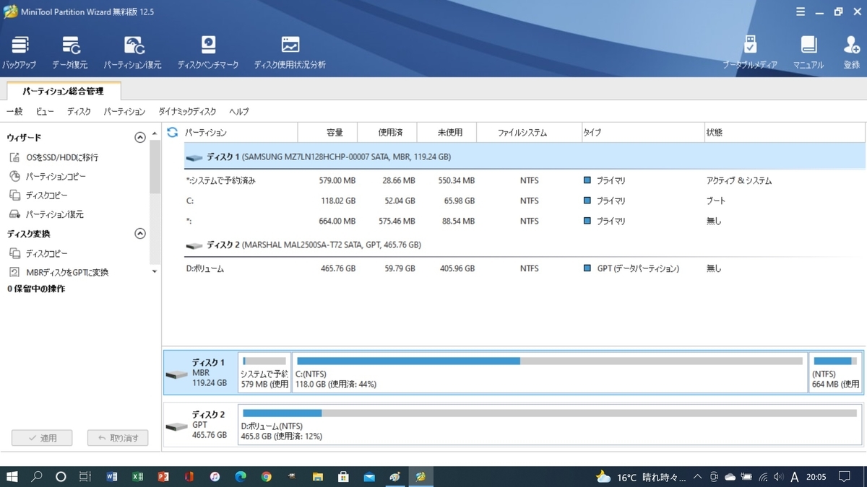Open weather widget showing 16°C

tap(639, 477)
